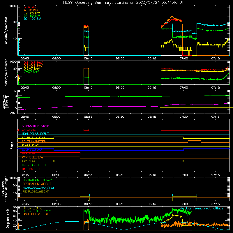The image size is (233, 233).
Task: Click the red SAA_FLAG label
Action: [x=29, y=153]
